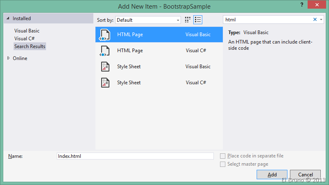Open the Sort by Default dropdown

[148, 20]
